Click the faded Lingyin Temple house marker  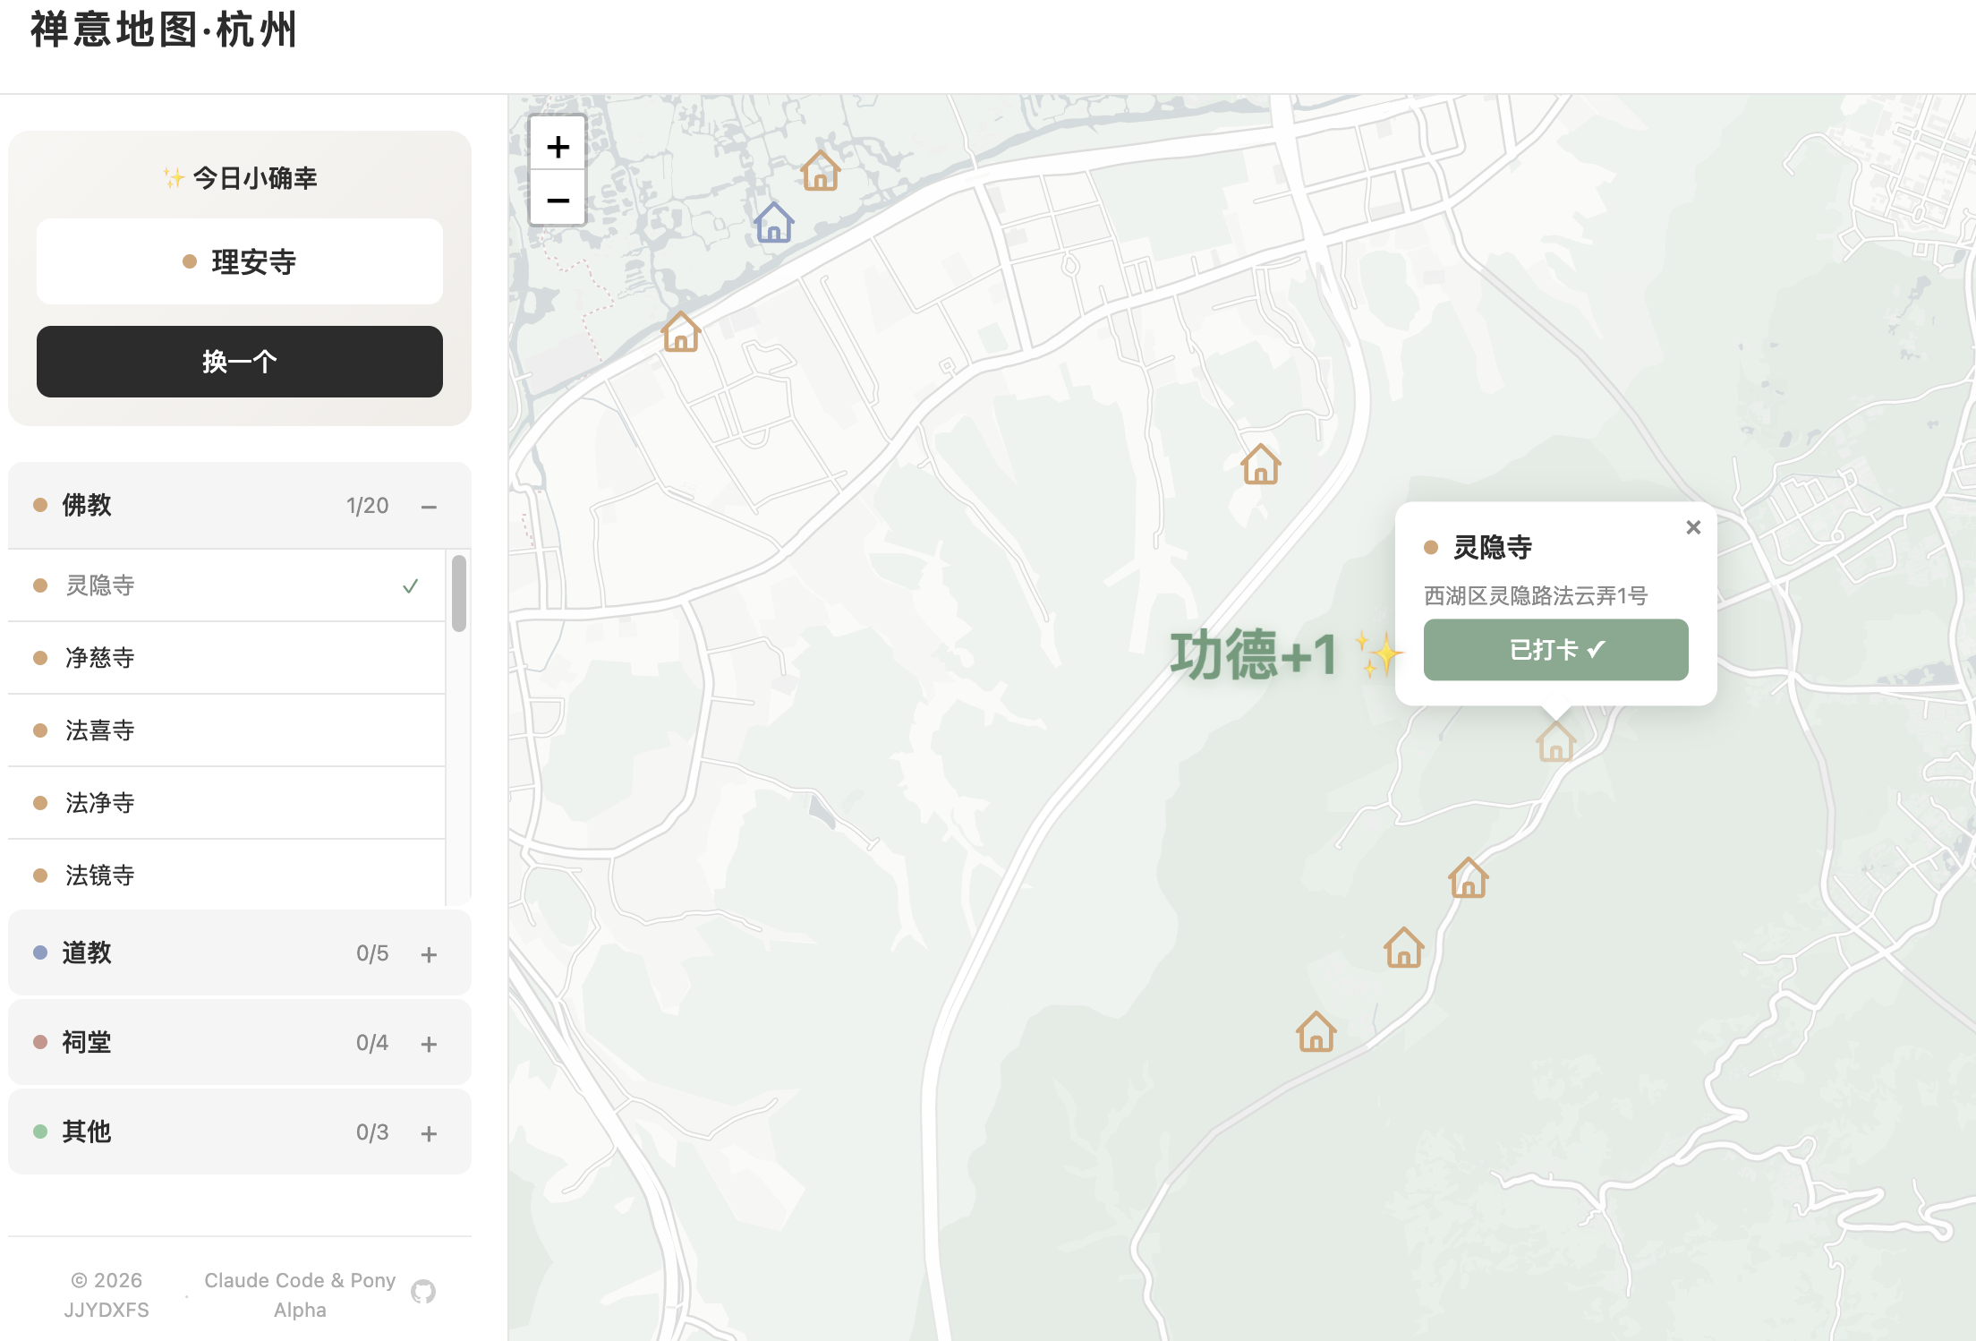tap(1555, 742)
